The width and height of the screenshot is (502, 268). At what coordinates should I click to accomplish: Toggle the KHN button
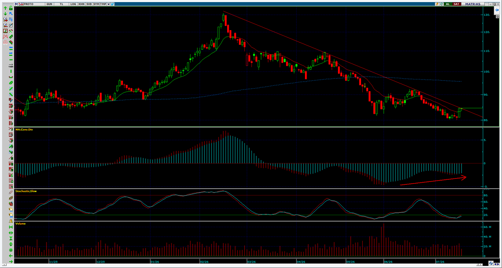pyautogui.click(x=81, y=4)
